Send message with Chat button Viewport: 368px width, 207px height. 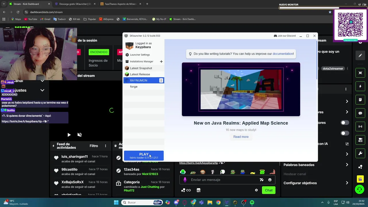click(x=269, y=190)
